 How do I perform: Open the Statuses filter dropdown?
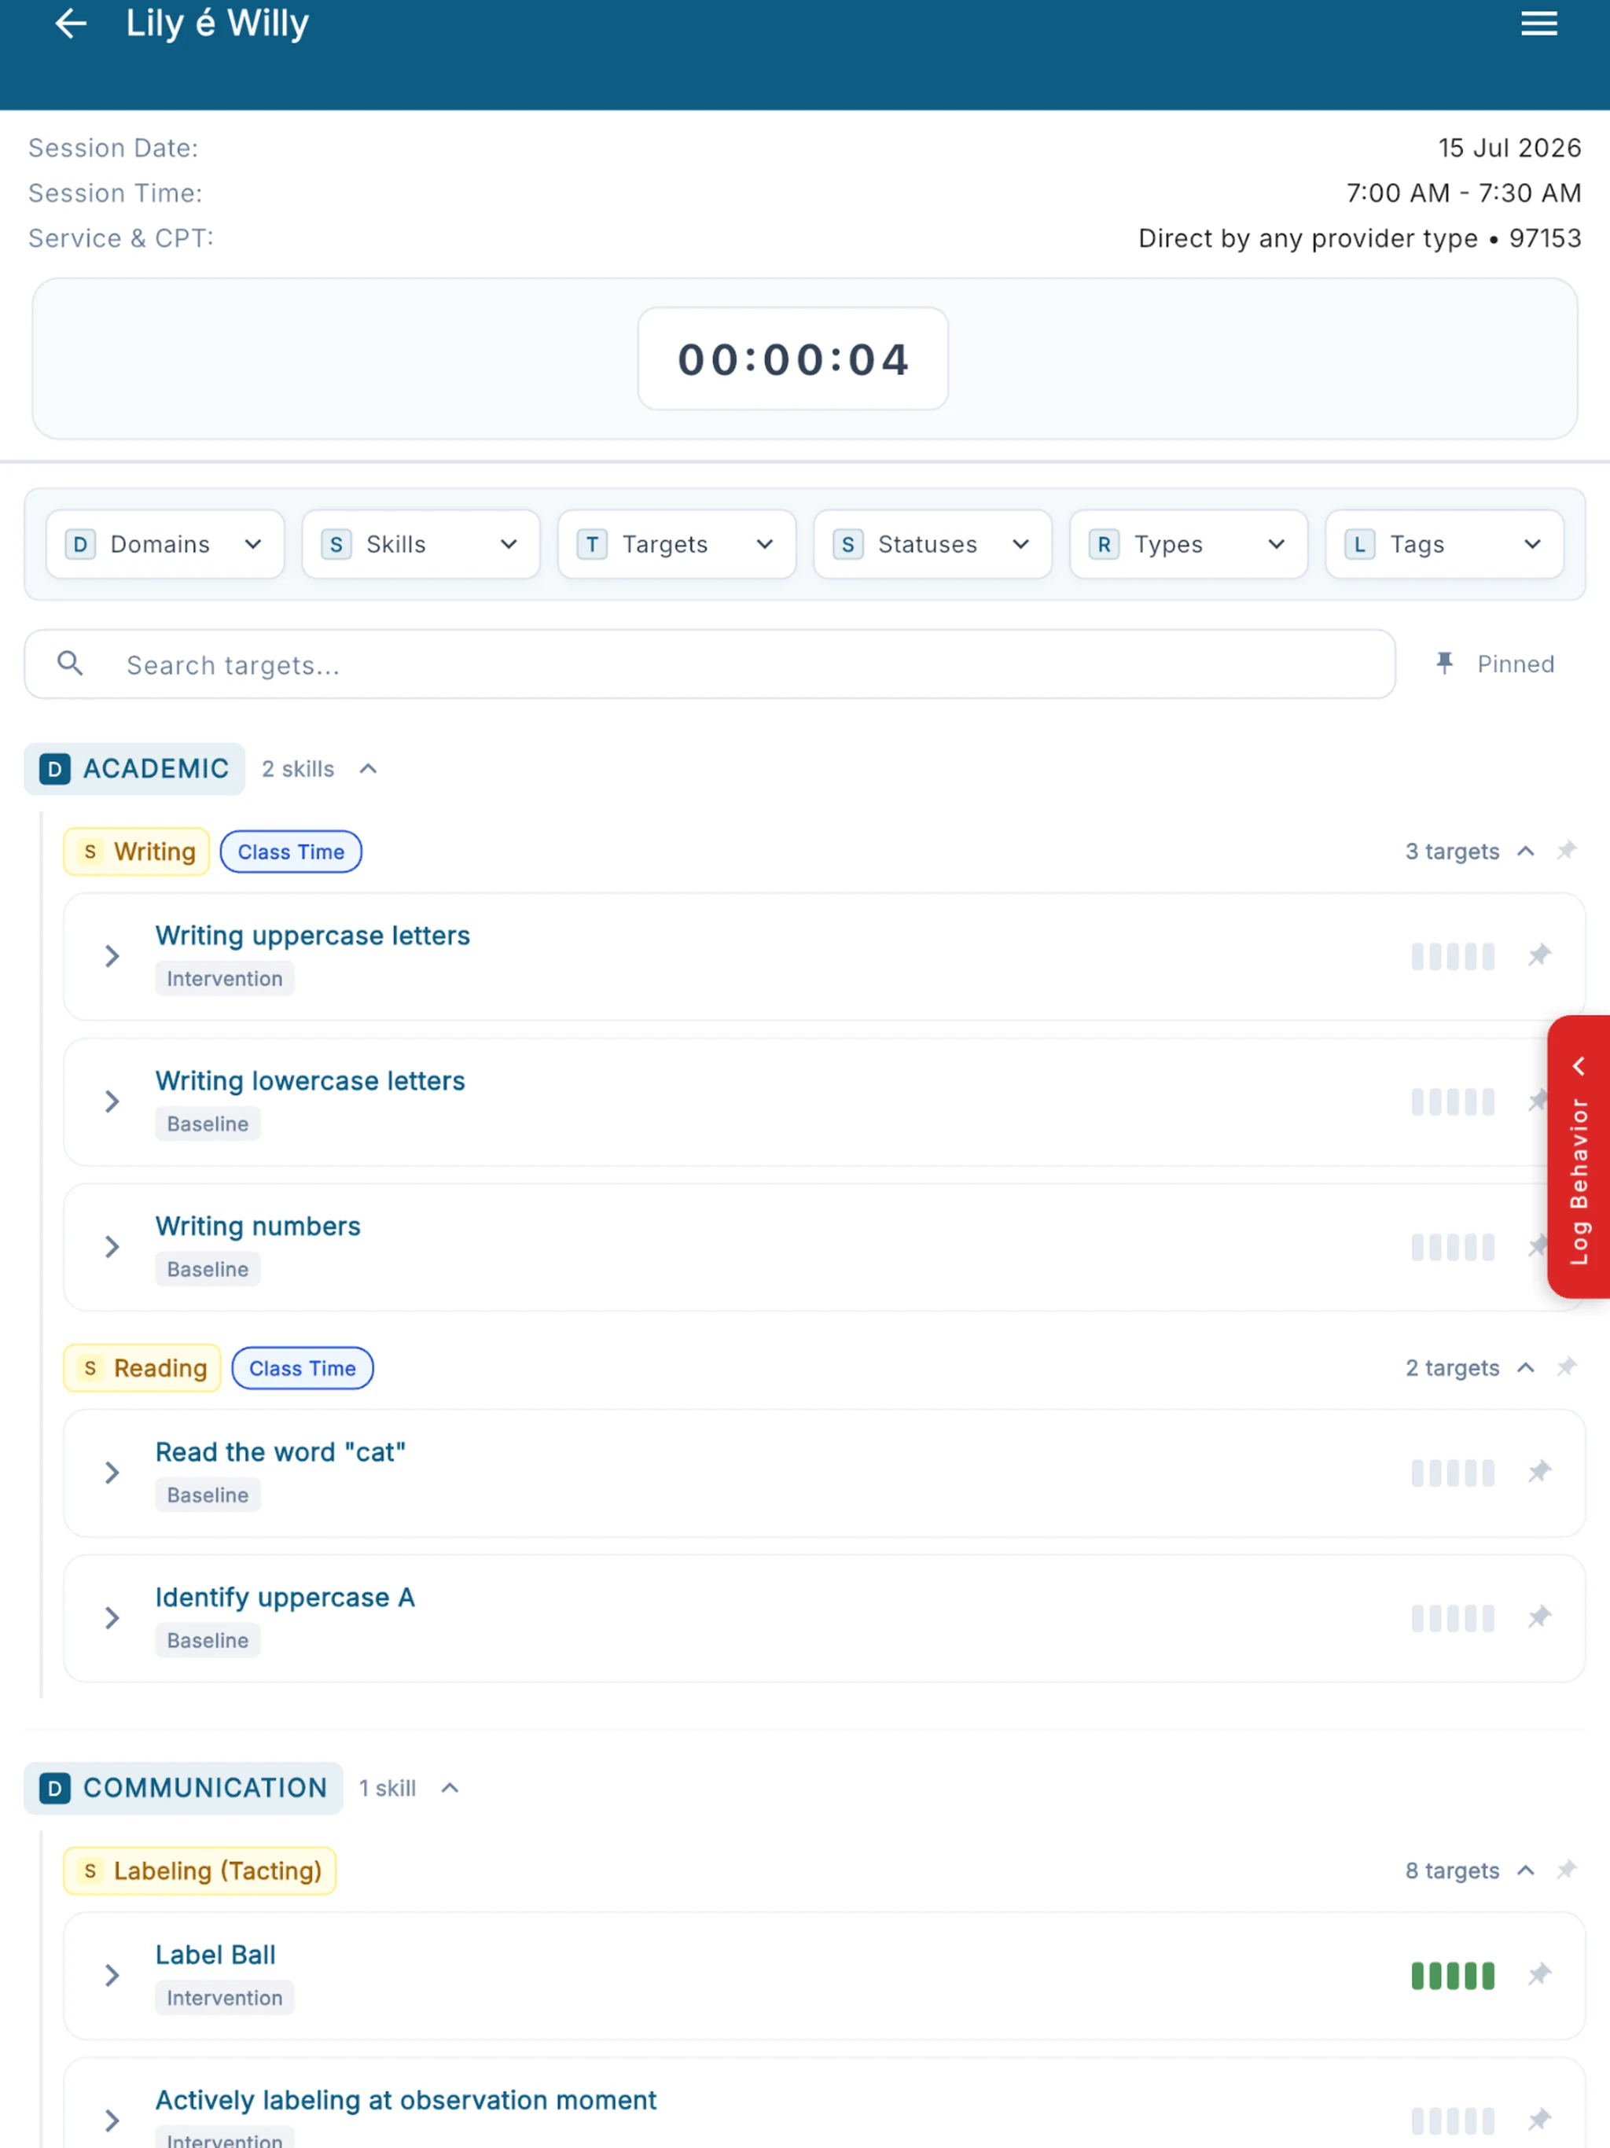(932, 545)
